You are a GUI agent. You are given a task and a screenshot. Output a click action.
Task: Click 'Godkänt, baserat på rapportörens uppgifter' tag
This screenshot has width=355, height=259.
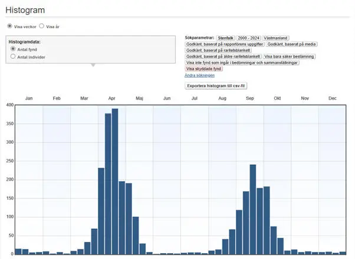[223, 44]
